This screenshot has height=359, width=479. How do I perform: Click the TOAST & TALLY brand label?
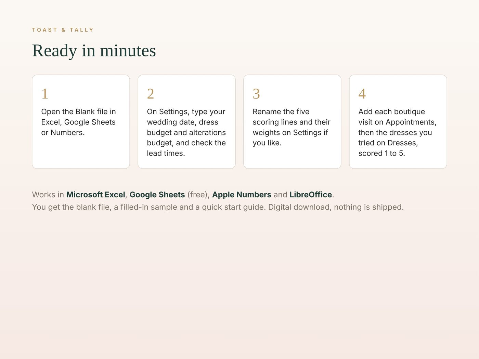pos(63,30)
